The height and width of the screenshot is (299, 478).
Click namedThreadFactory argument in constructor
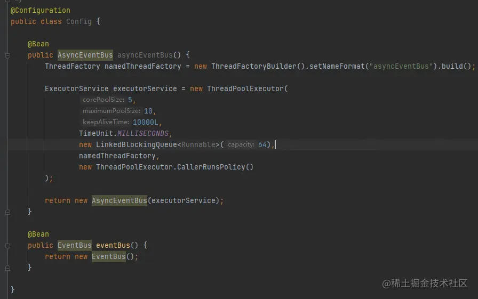[117, 156]
